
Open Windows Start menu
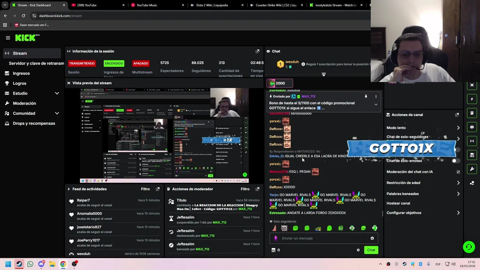point(8,264)
